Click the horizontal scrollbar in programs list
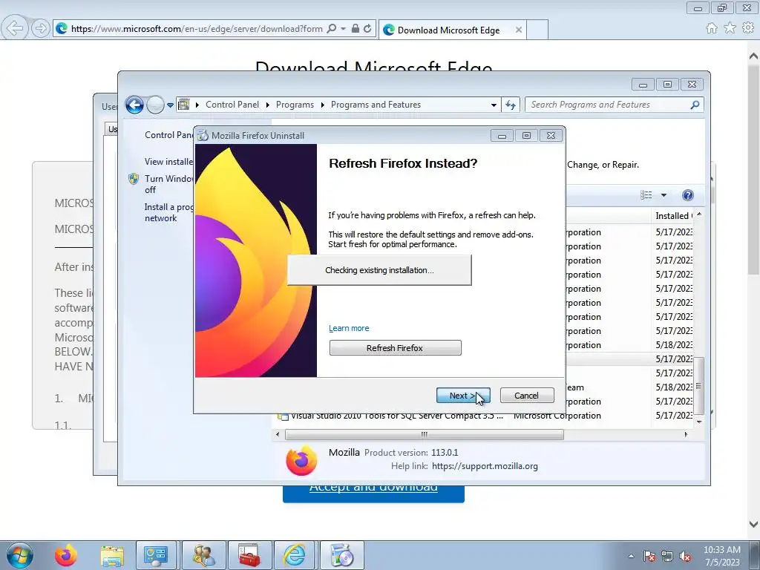The width and height of the screenshot is (760, 570). (x=424, y=434)
